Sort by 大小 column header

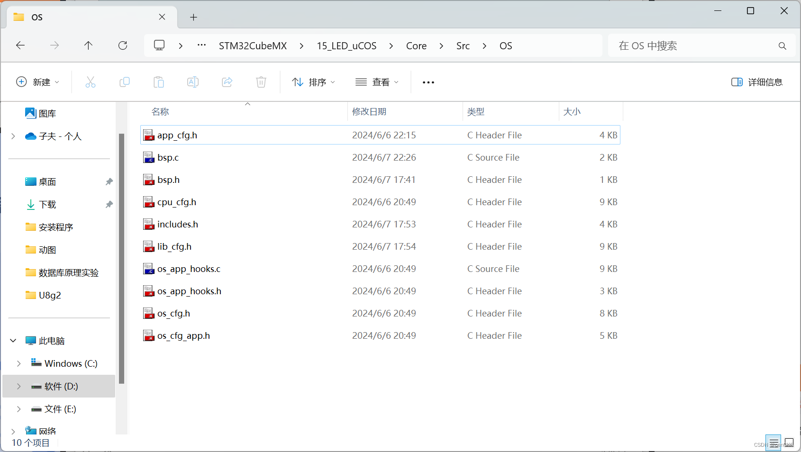tap(572, 112)
